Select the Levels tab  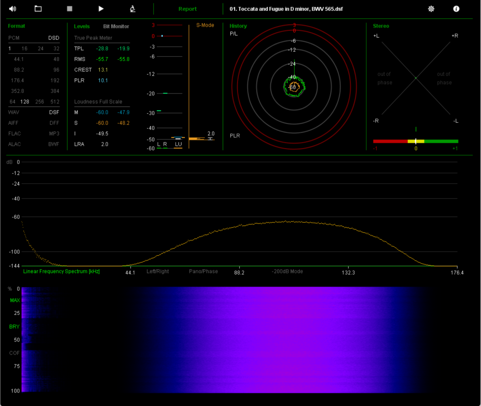point(82,26)
